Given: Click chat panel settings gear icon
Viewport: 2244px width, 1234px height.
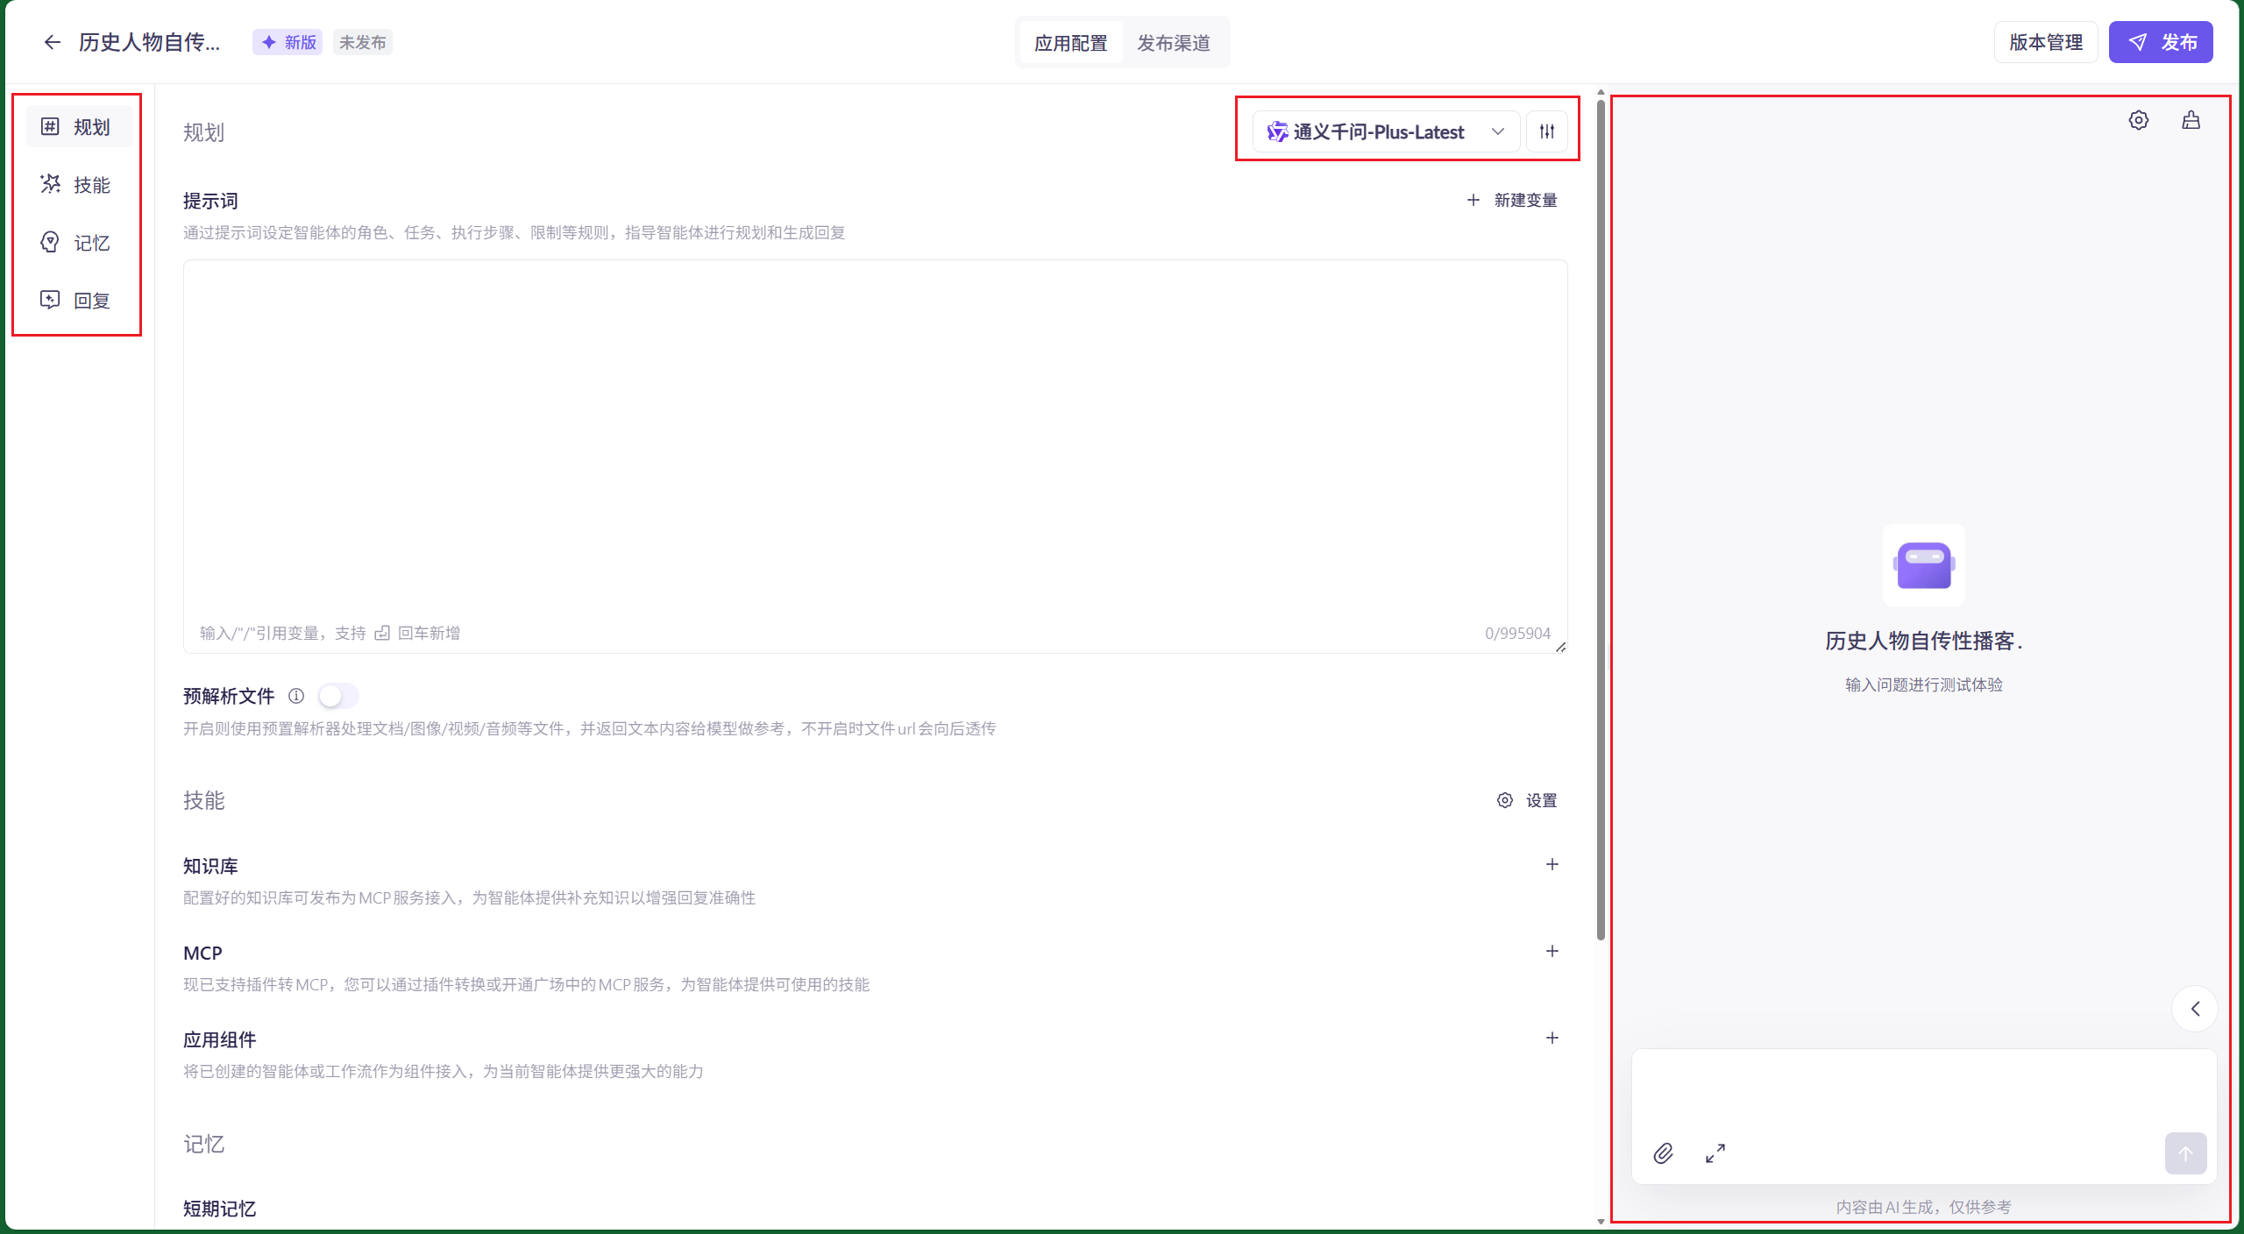Looking at the screenshot, I should pyautogui.click(x=2139, y=120).
